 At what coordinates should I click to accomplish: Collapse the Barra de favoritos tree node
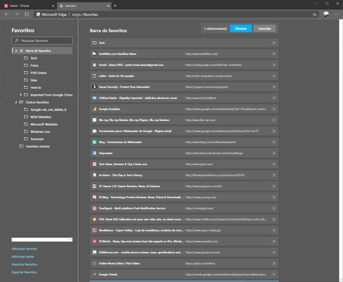coord(16,51)
